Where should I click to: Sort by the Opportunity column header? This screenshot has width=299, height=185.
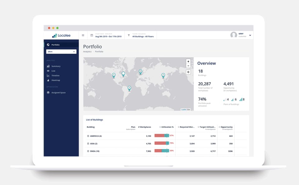tap(226, 127)
